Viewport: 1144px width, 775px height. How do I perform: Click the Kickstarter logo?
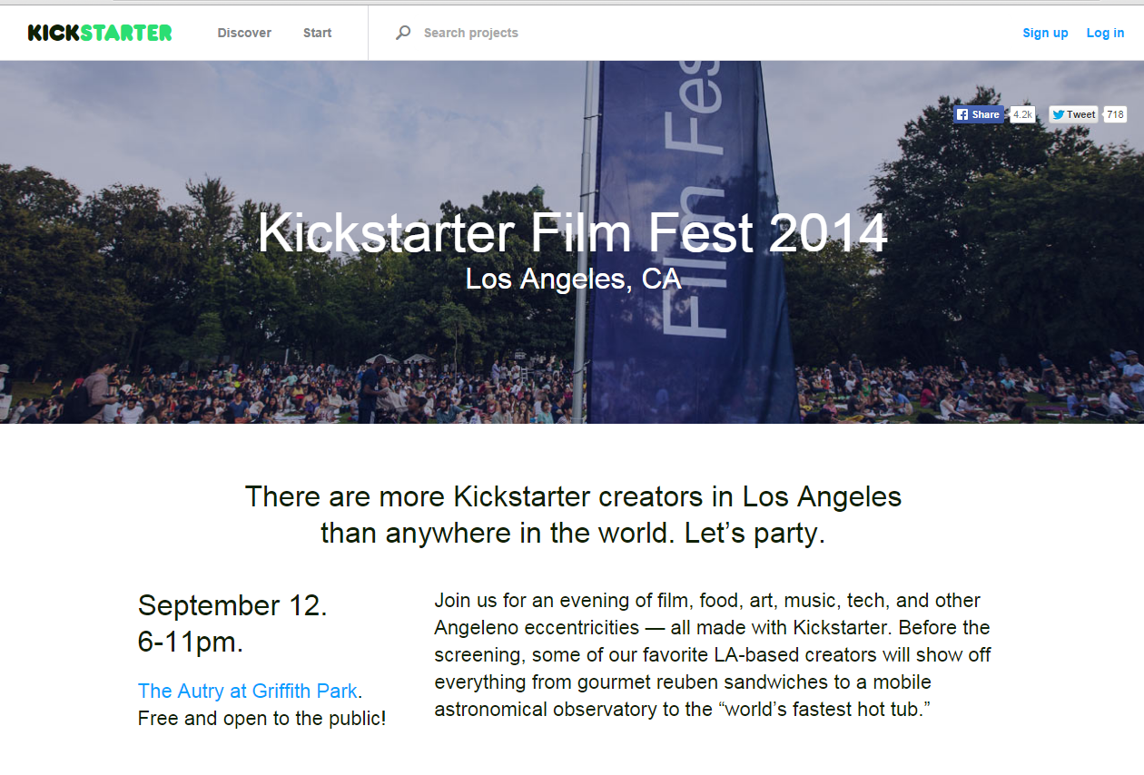100,33
